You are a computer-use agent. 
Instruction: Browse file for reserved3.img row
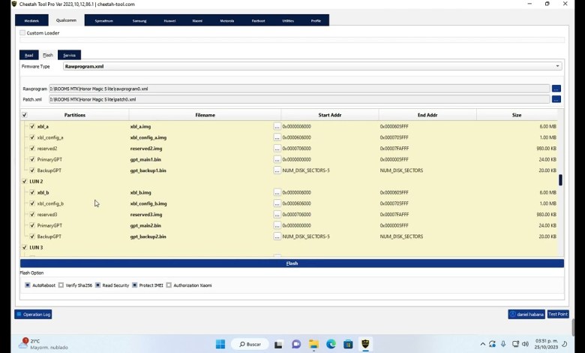coord(277,215)
